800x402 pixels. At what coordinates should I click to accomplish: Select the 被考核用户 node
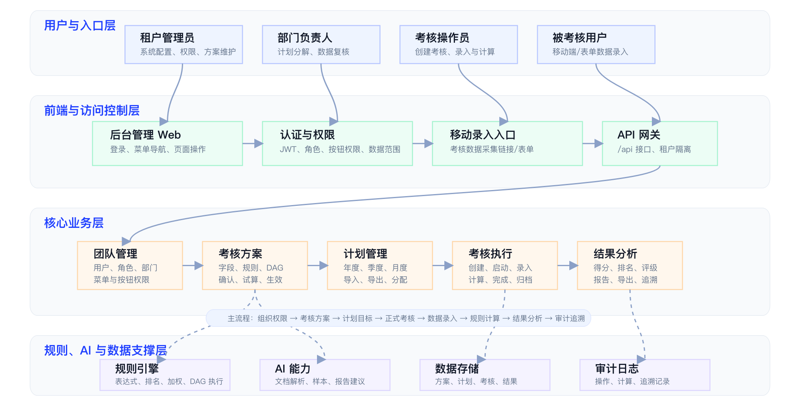click(x=596, y=44)
